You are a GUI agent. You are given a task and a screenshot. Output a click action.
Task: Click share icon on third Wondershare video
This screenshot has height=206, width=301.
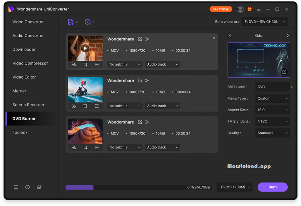(147, 122)
